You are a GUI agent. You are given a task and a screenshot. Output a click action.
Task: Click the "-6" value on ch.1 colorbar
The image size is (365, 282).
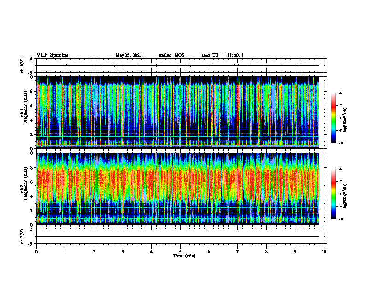tap(340, 93)
